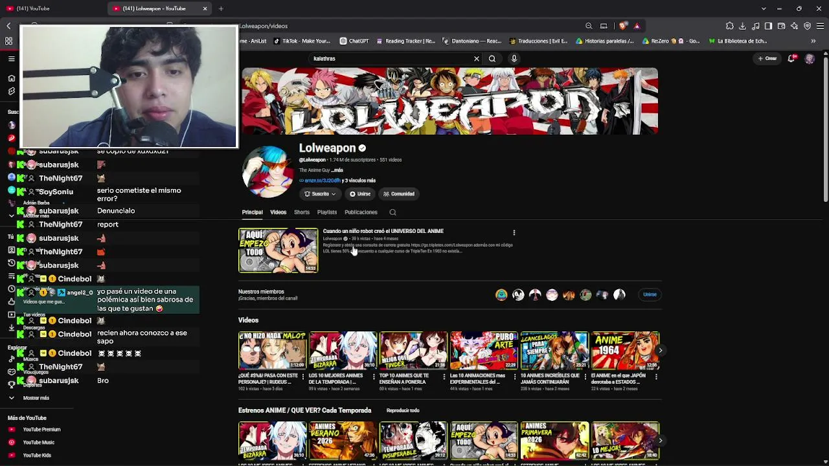Screen dimensions: 829x466
Task: Search within the channel using magnifier icon
Action: 392,212
